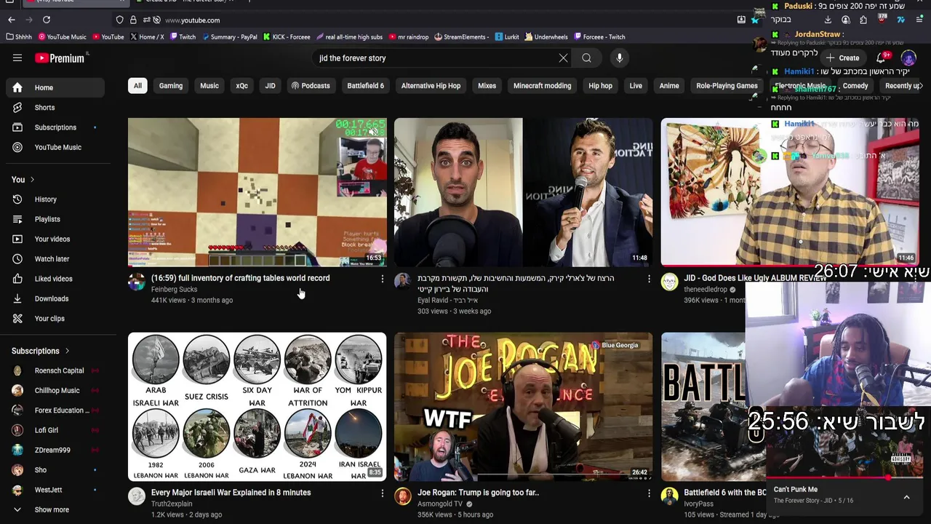Open options for crafting tables world record video

tap(383, 279)
